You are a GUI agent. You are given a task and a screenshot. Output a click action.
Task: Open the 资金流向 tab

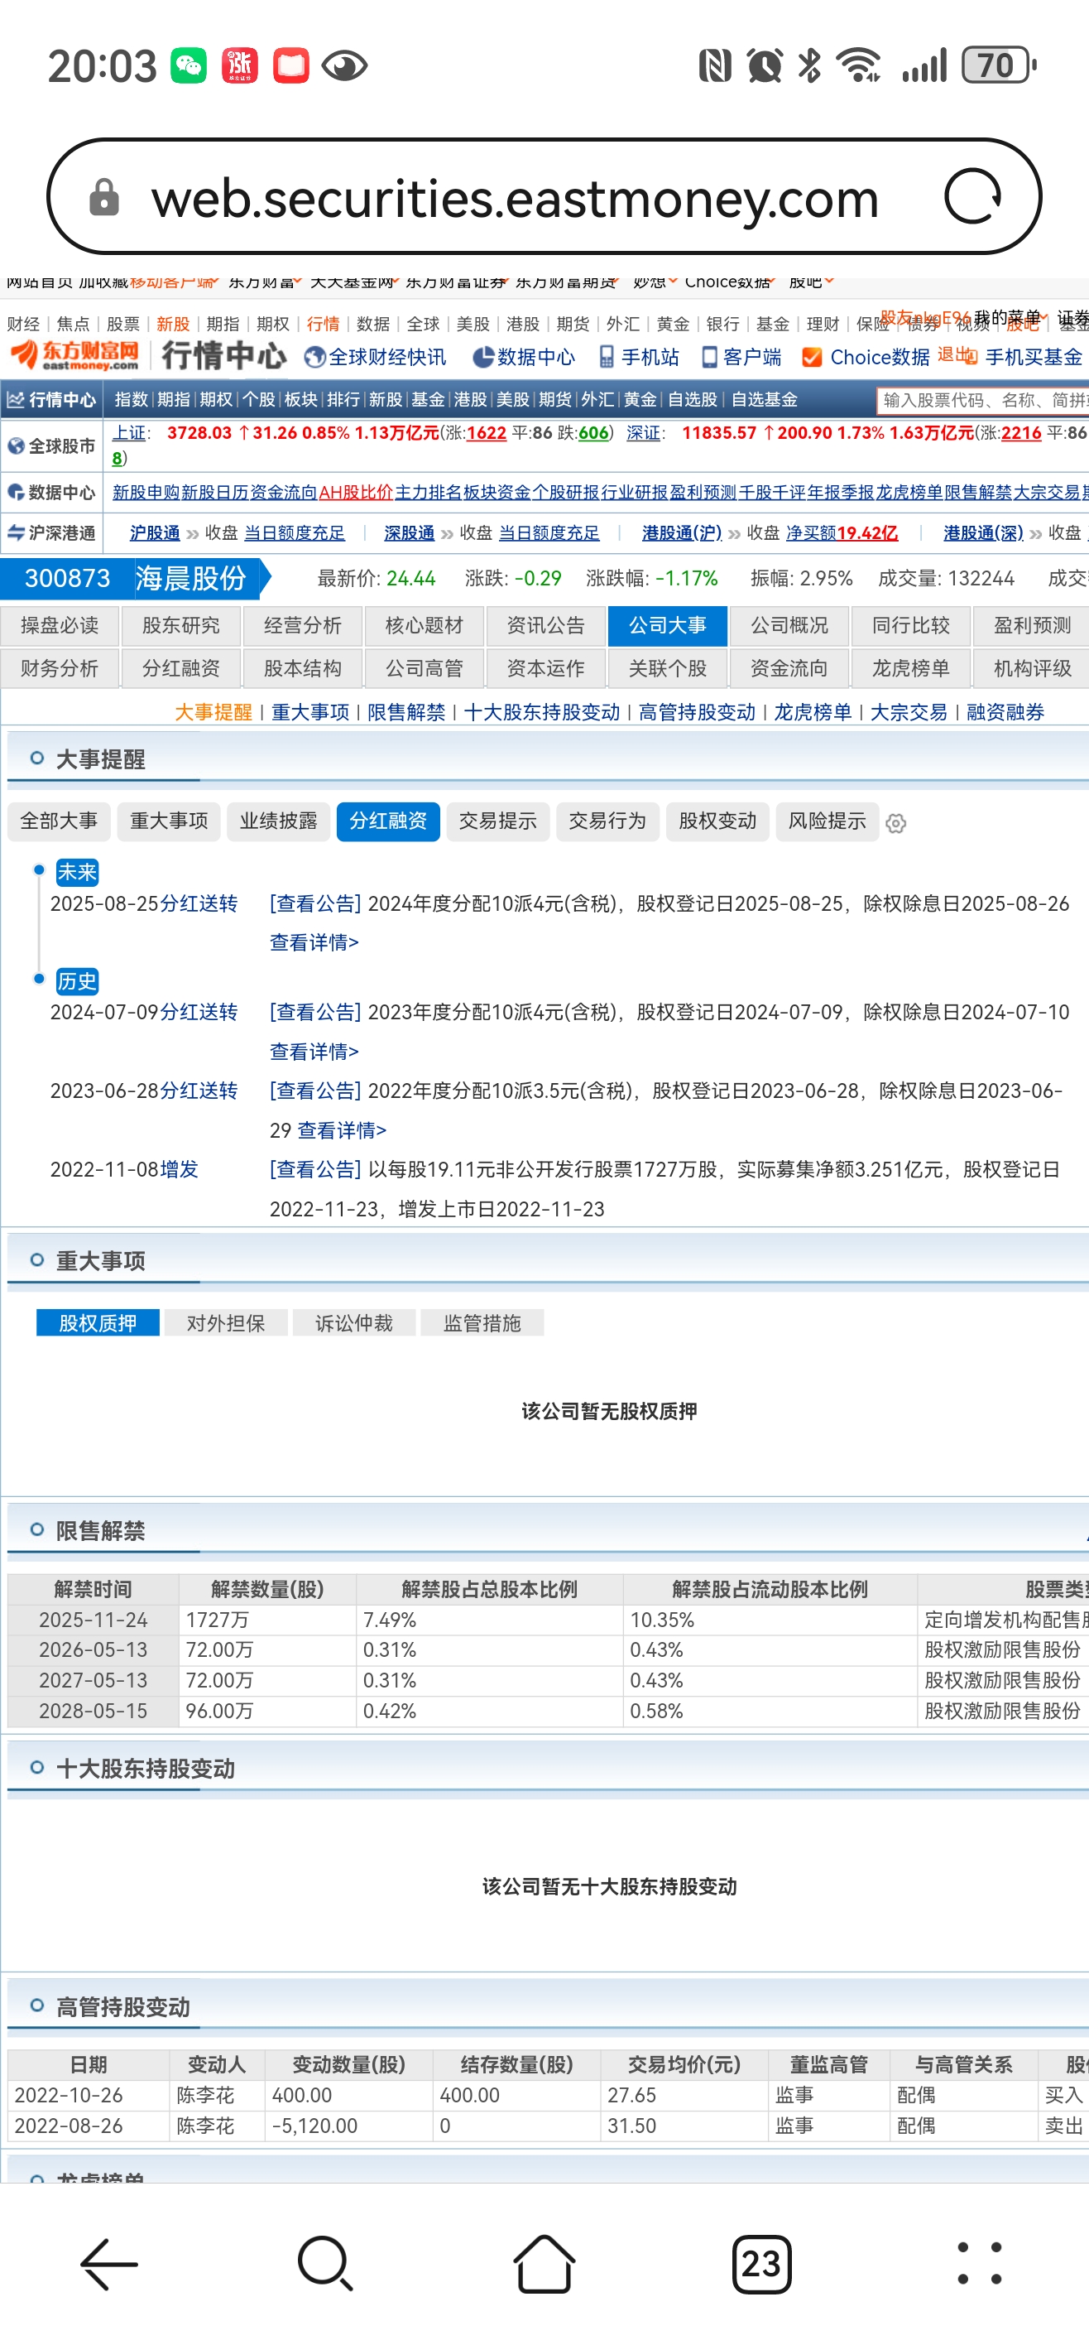tap(789, 668)
